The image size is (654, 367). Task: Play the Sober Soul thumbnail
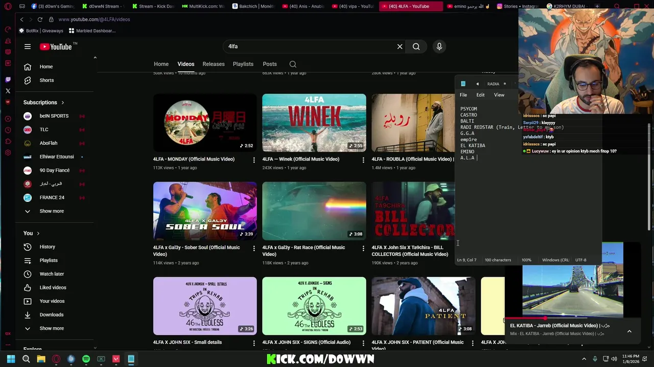pos(205,211)
